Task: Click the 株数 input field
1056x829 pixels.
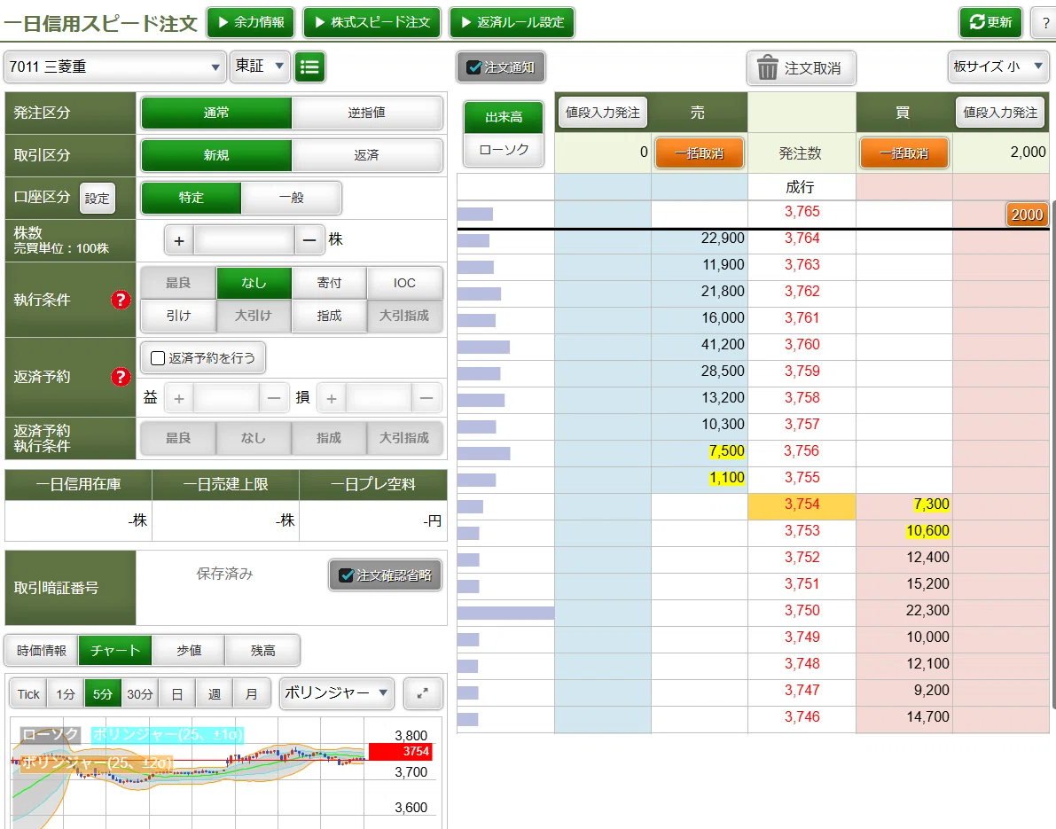Action: 245,240
